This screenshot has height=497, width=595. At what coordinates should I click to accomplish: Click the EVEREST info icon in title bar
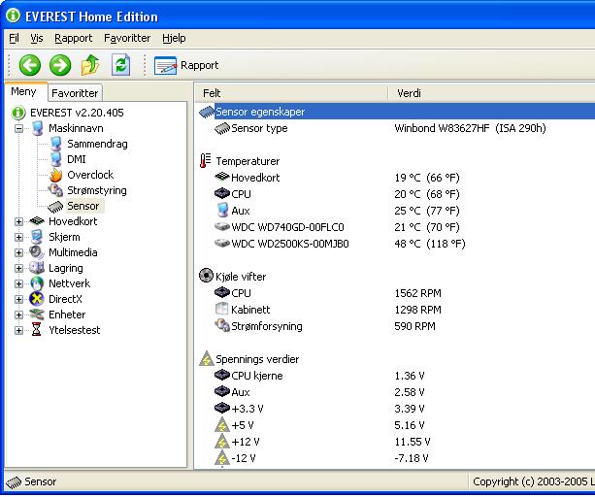[x=14, y=16]
